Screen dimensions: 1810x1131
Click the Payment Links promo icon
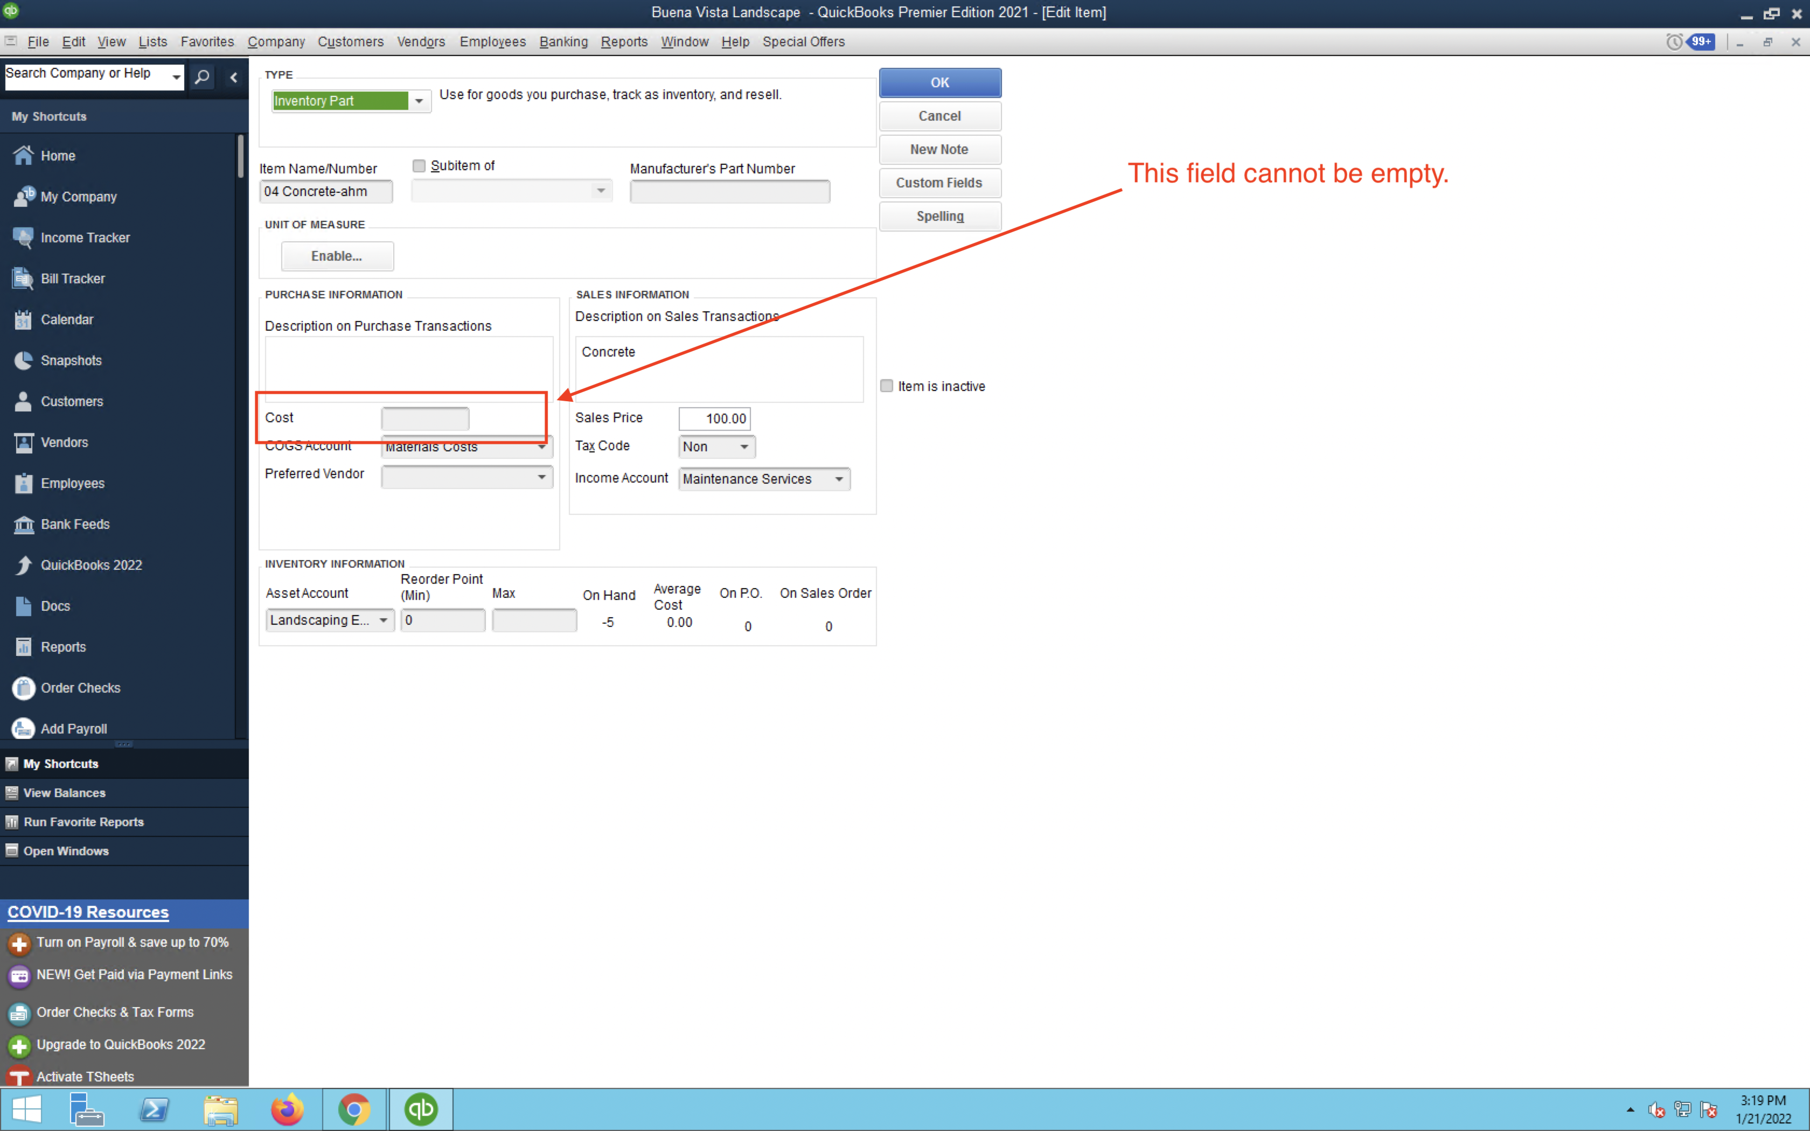[19, 975]
